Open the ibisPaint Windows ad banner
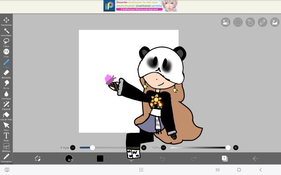 [140, 6]
